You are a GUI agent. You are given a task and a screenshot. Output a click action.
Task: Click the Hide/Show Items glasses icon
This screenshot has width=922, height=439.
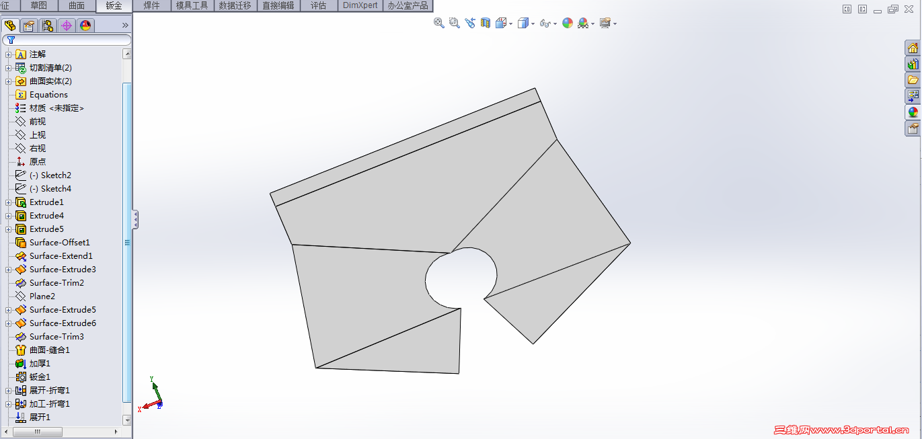545,23
